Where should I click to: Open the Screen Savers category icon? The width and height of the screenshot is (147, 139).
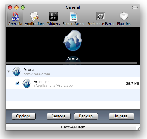coord(73,16)
